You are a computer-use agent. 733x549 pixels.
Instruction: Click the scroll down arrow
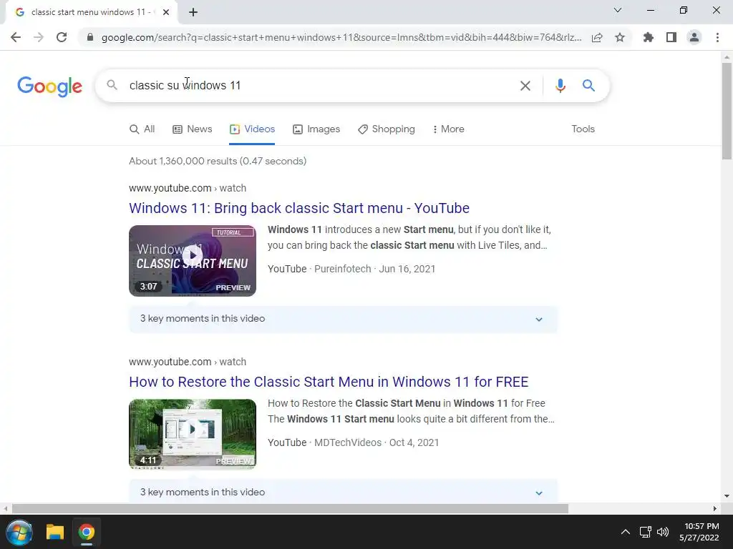point(727,496)
